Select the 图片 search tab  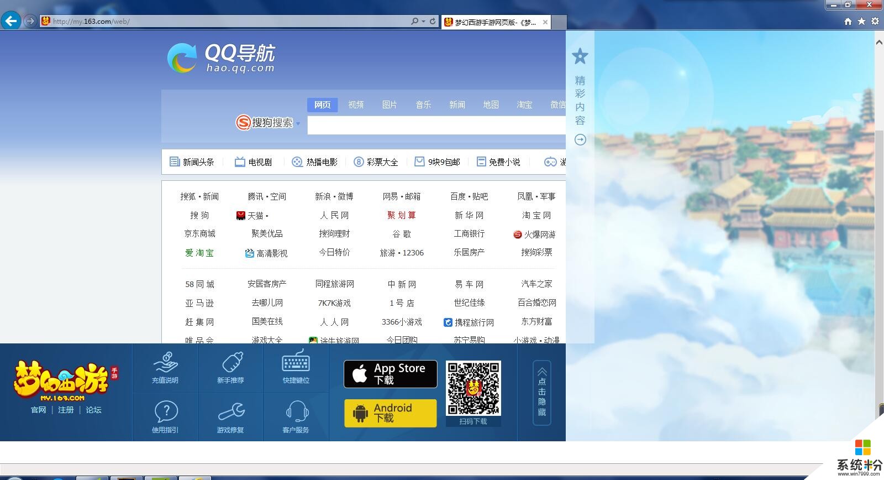390,105
